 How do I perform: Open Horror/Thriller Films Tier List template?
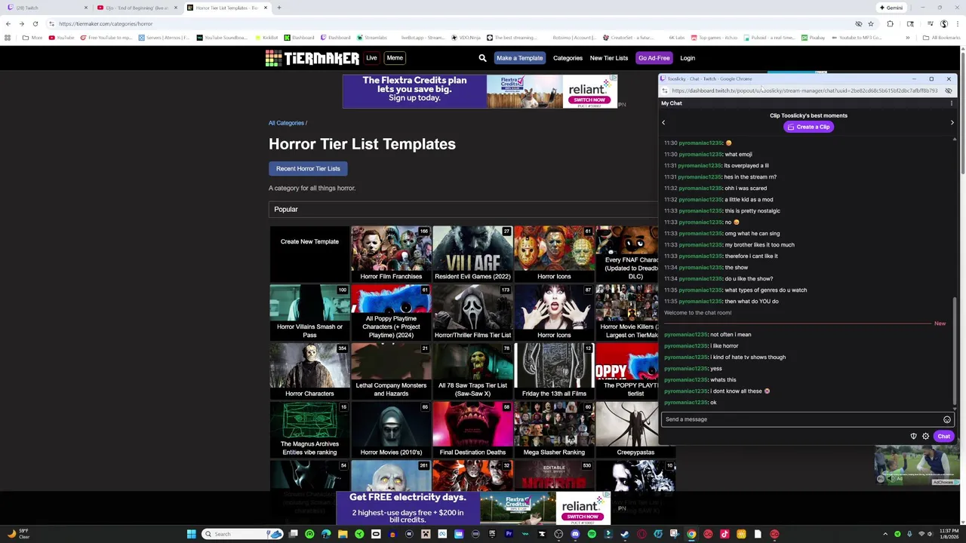tap(472, 312)
